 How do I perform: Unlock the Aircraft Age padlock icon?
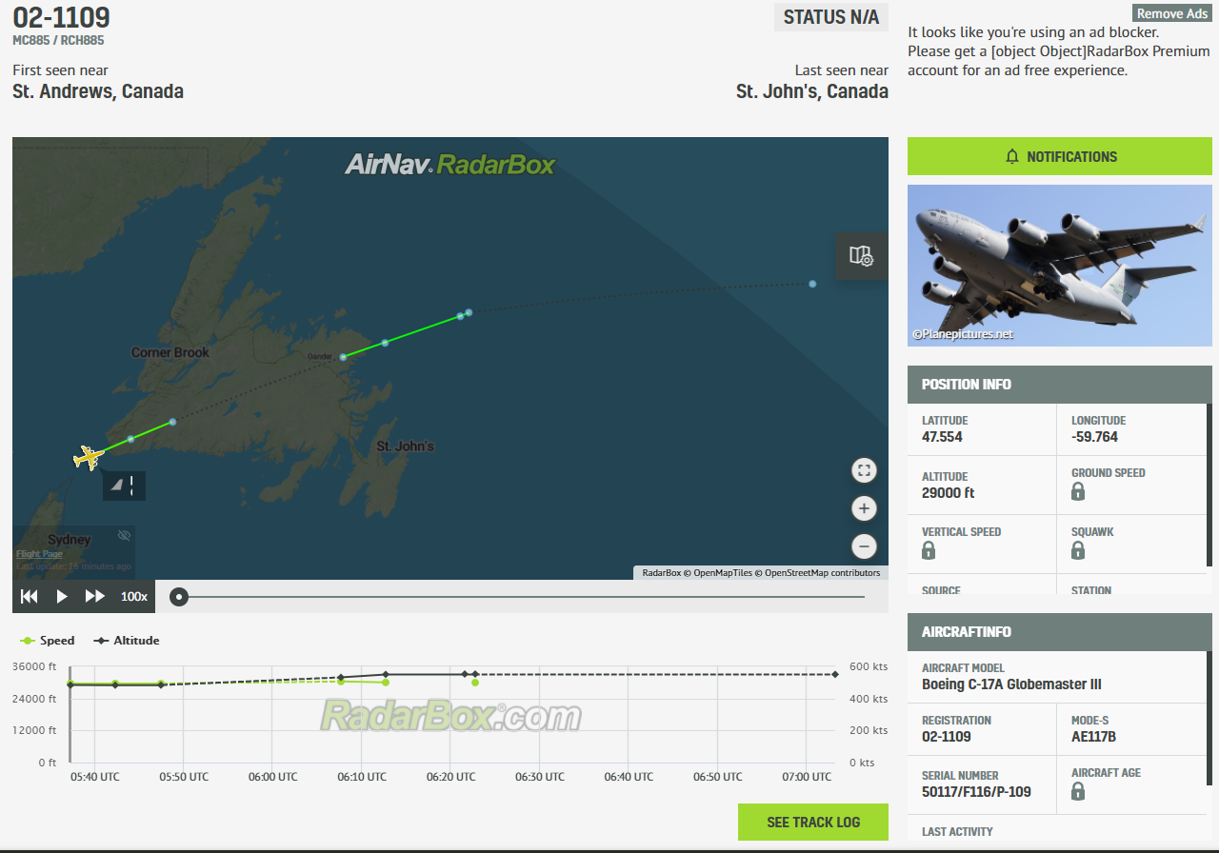[1078, 791]
